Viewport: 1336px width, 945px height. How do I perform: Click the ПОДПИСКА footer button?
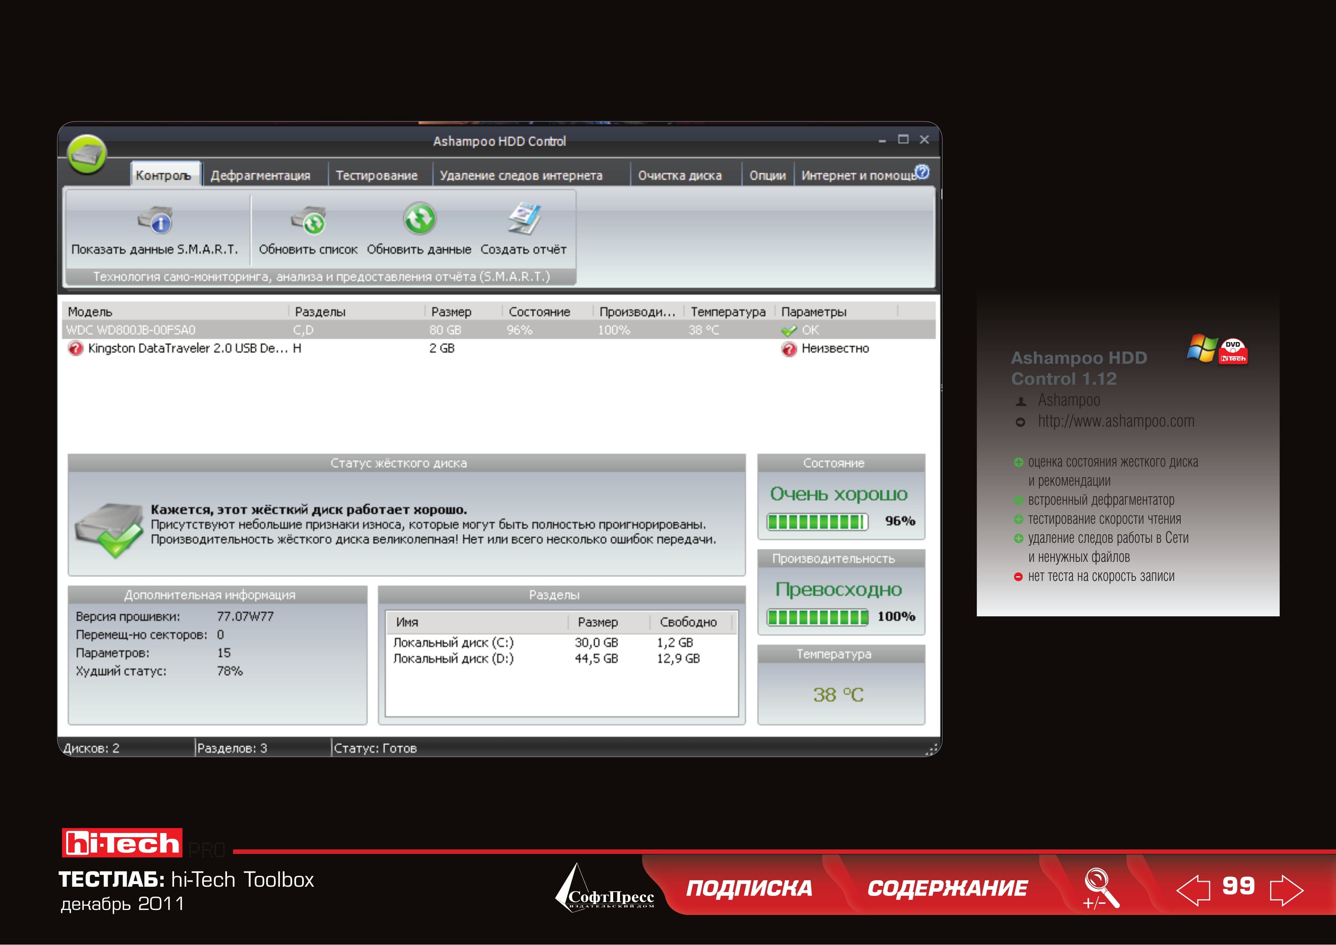point(749,888)
